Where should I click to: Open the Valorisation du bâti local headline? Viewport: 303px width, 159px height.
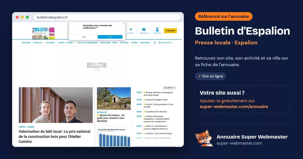[55, 137]
